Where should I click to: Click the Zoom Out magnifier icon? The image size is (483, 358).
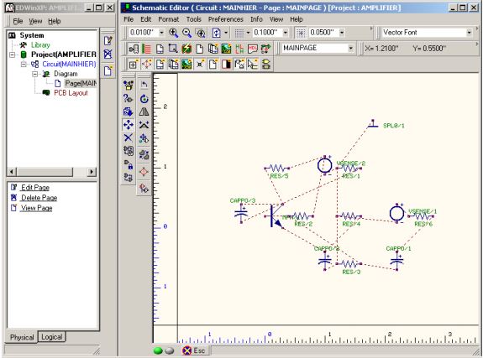pos(187,33)
